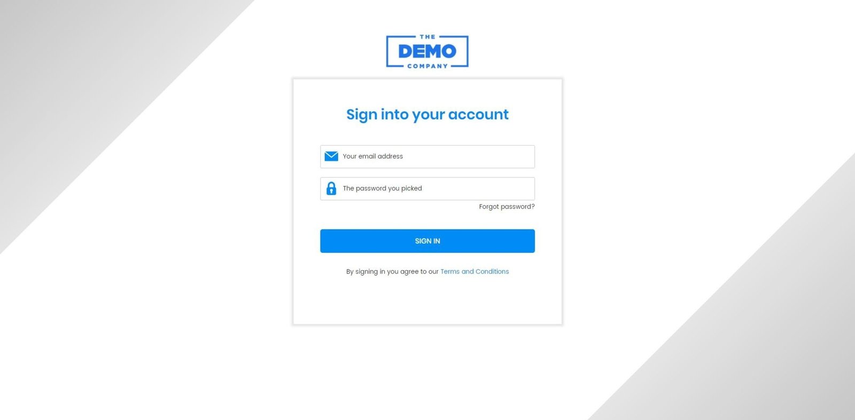Click the 'Sign into your account' heading
855x420 pixels.
coord(428,115)
